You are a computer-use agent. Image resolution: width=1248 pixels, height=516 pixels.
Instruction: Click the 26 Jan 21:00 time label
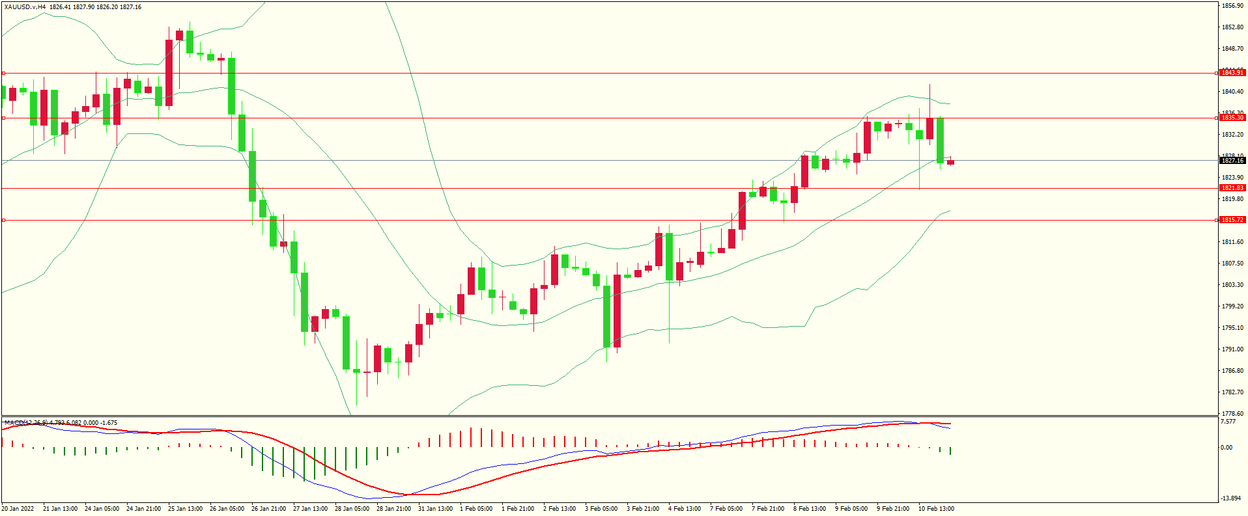(268, 509)
